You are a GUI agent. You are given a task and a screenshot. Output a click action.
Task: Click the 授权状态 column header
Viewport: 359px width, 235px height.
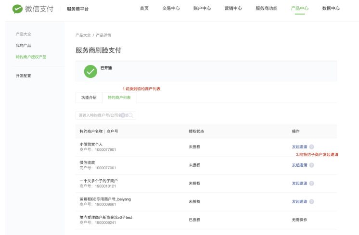[x=196, y=131]
